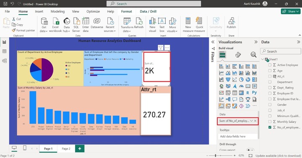Viewport: 302px width, 158px height.
Task: Check the Active Employee field
Action: (x=270, y=65)
